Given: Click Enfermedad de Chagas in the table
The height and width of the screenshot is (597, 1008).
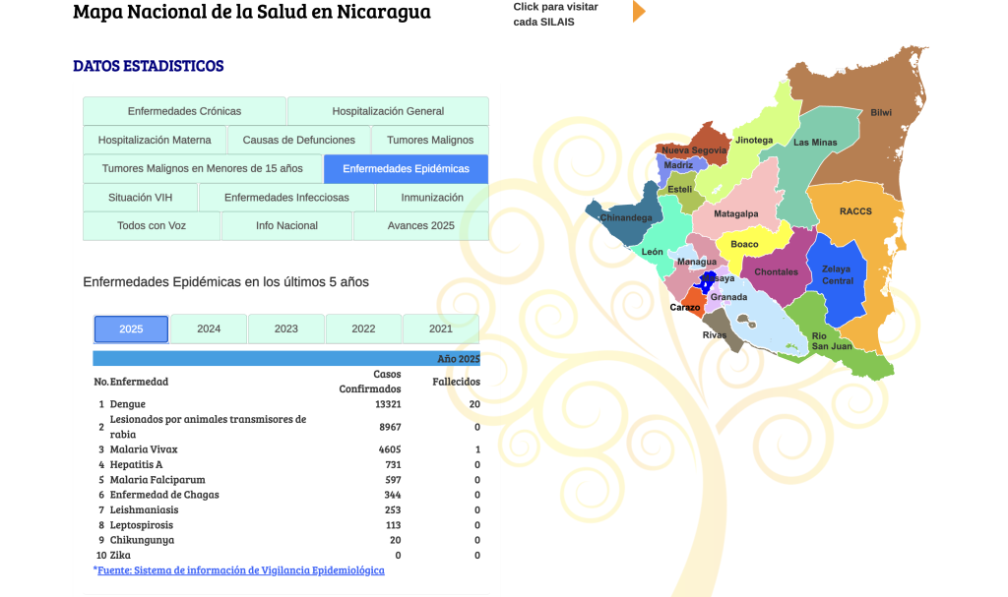Looking at the screenshot, I should 164,495.
